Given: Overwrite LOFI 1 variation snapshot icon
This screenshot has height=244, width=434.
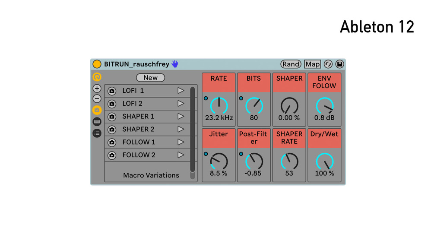Looking at the screenshot, I should [112, 91].
